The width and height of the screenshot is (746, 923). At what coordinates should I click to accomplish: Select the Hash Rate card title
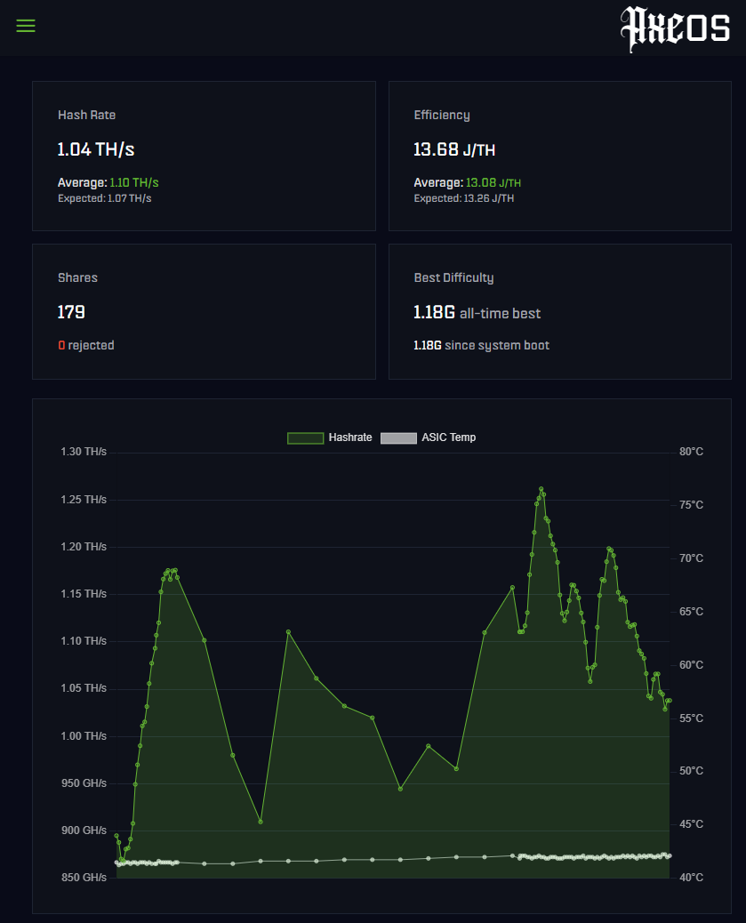tap(86, 115)
